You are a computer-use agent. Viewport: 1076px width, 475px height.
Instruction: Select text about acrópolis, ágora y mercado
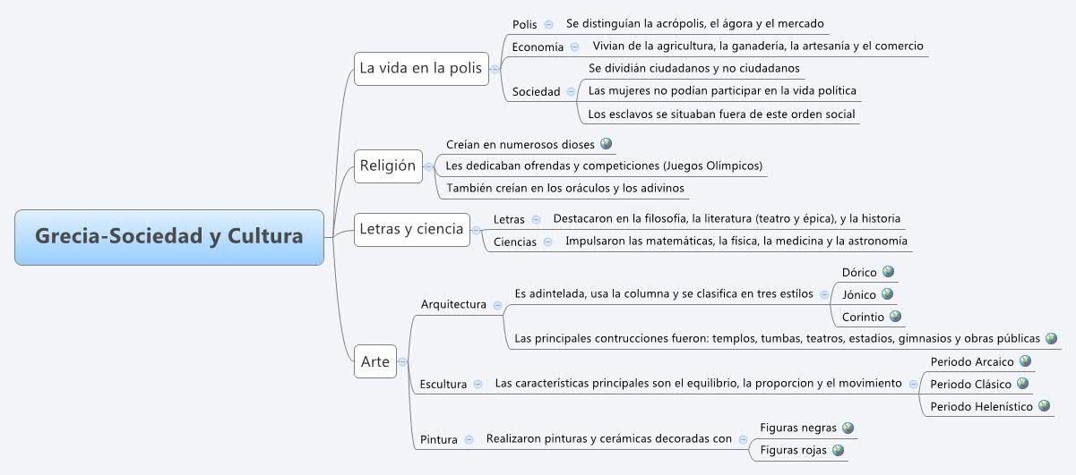695,23
